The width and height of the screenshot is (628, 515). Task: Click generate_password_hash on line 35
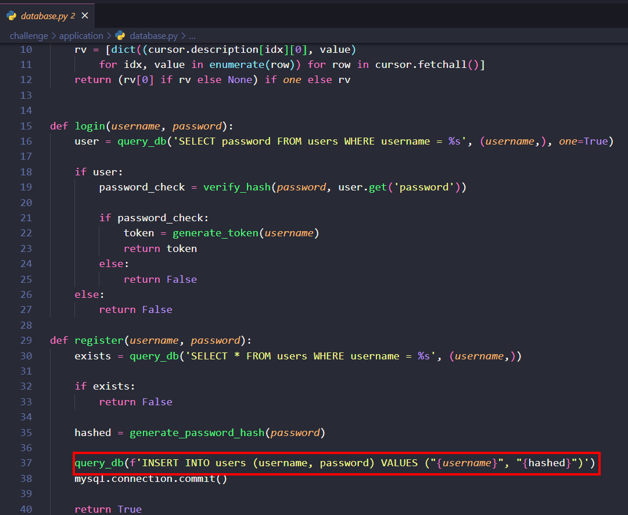197,433
